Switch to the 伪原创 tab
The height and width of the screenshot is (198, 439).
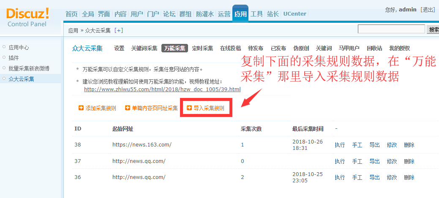point(301,49)
